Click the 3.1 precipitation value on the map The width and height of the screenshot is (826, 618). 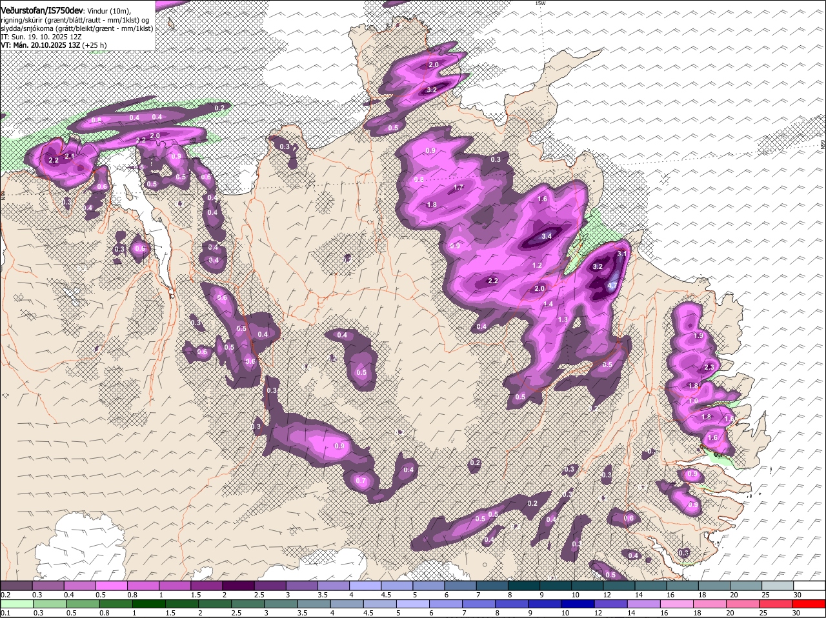[622, 255]
